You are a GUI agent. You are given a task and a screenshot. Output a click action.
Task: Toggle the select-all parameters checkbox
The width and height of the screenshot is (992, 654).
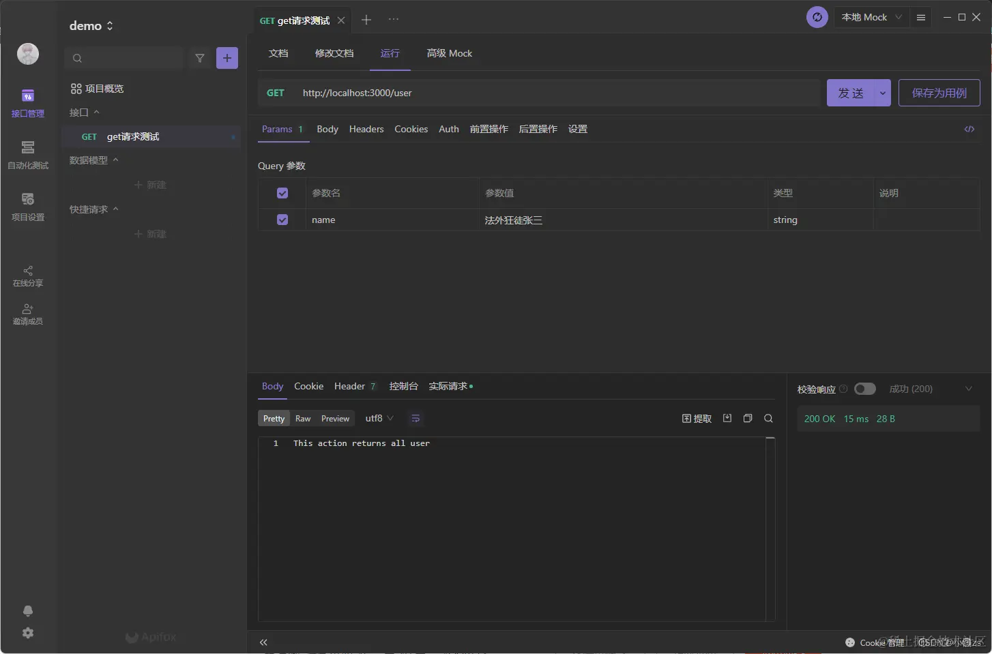(x=282, y=193)
